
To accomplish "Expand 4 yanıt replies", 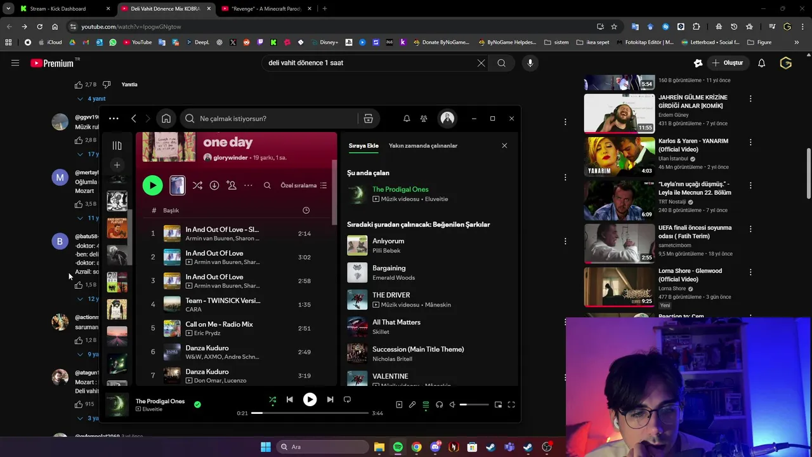I will (92, 99).
